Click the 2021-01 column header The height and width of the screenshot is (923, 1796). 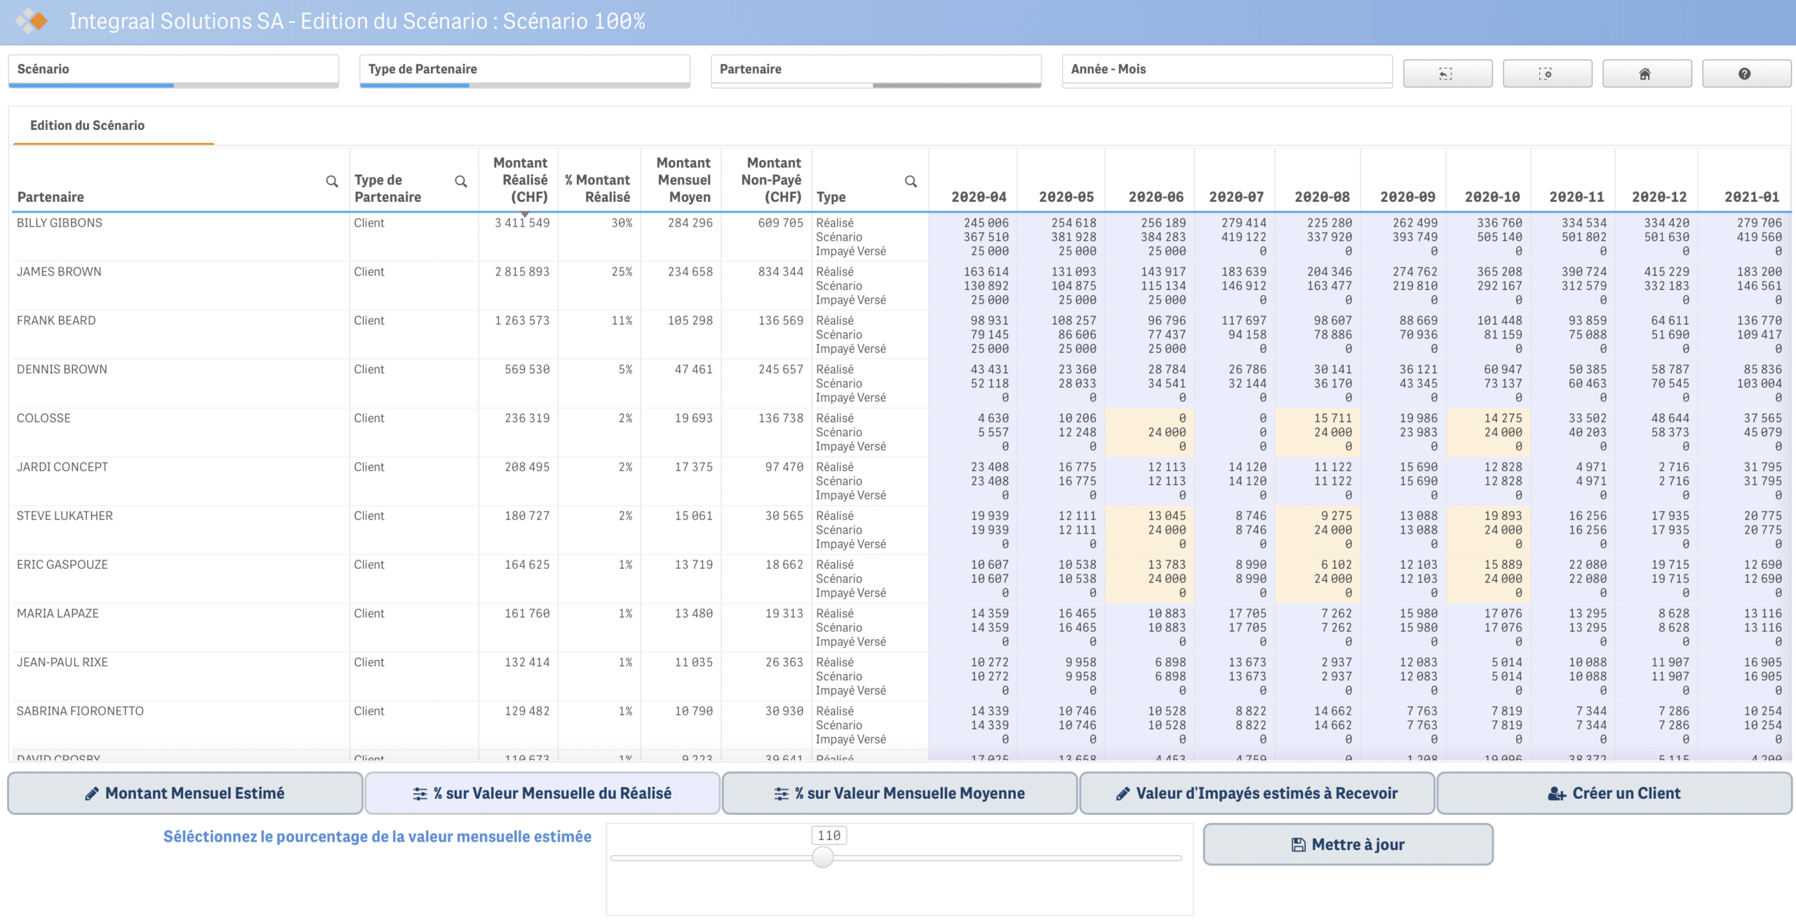tap(1752, 197)
